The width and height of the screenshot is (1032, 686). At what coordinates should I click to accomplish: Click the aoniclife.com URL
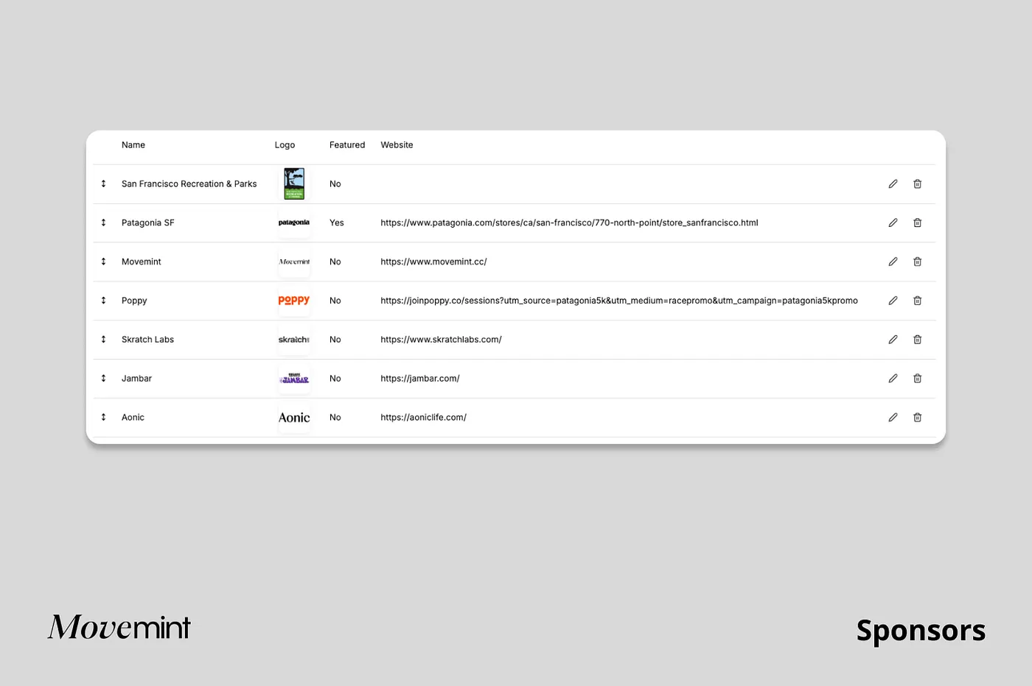(423, 417)
